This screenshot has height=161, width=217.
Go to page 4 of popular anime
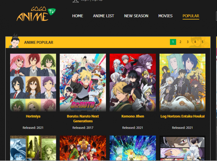[195, 42]
